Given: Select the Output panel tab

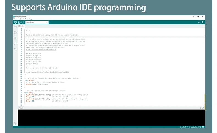Looking at the screenshot, I should [x=21, y=108].
